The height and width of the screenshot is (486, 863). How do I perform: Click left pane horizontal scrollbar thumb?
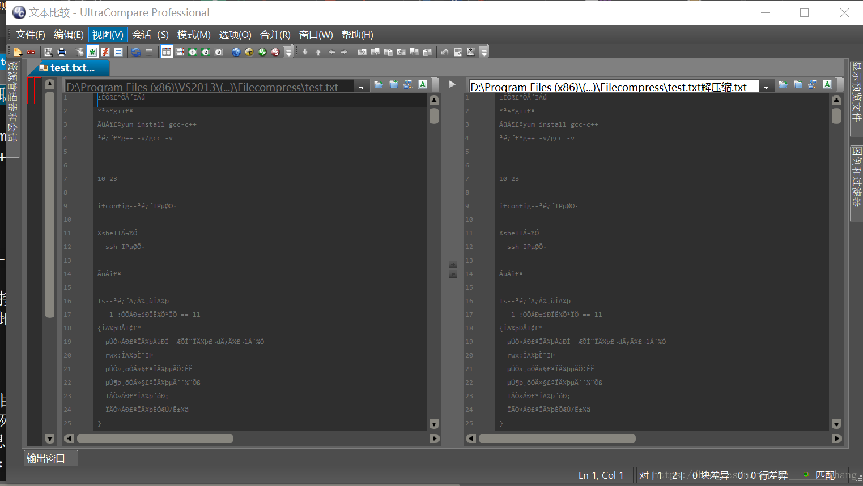(155, 438)
